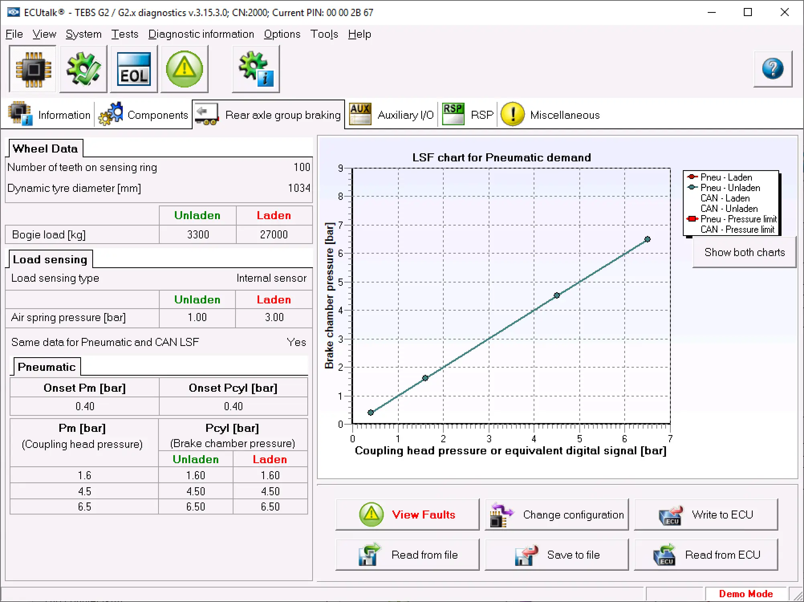Click the Save to file button
This screenshot has height=602, width=804.
point(556,555)
